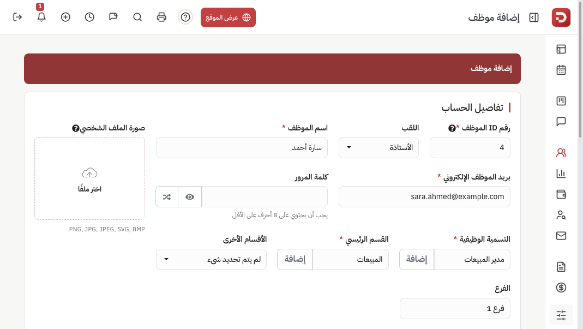Screen dimensions: 583x329
Task: Open the help question mark icon
Action: [185, 17]
